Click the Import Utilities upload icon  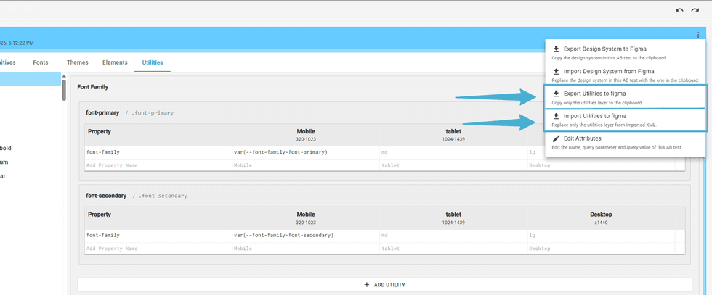coord(556,116)
